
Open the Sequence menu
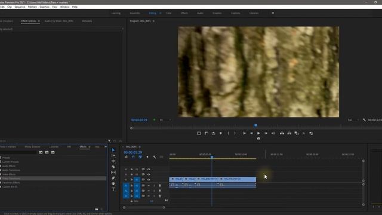(20, 7)
